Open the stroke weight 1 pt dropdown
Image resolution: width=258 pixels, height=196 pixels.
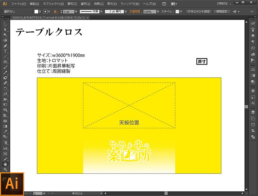point(76,12)
